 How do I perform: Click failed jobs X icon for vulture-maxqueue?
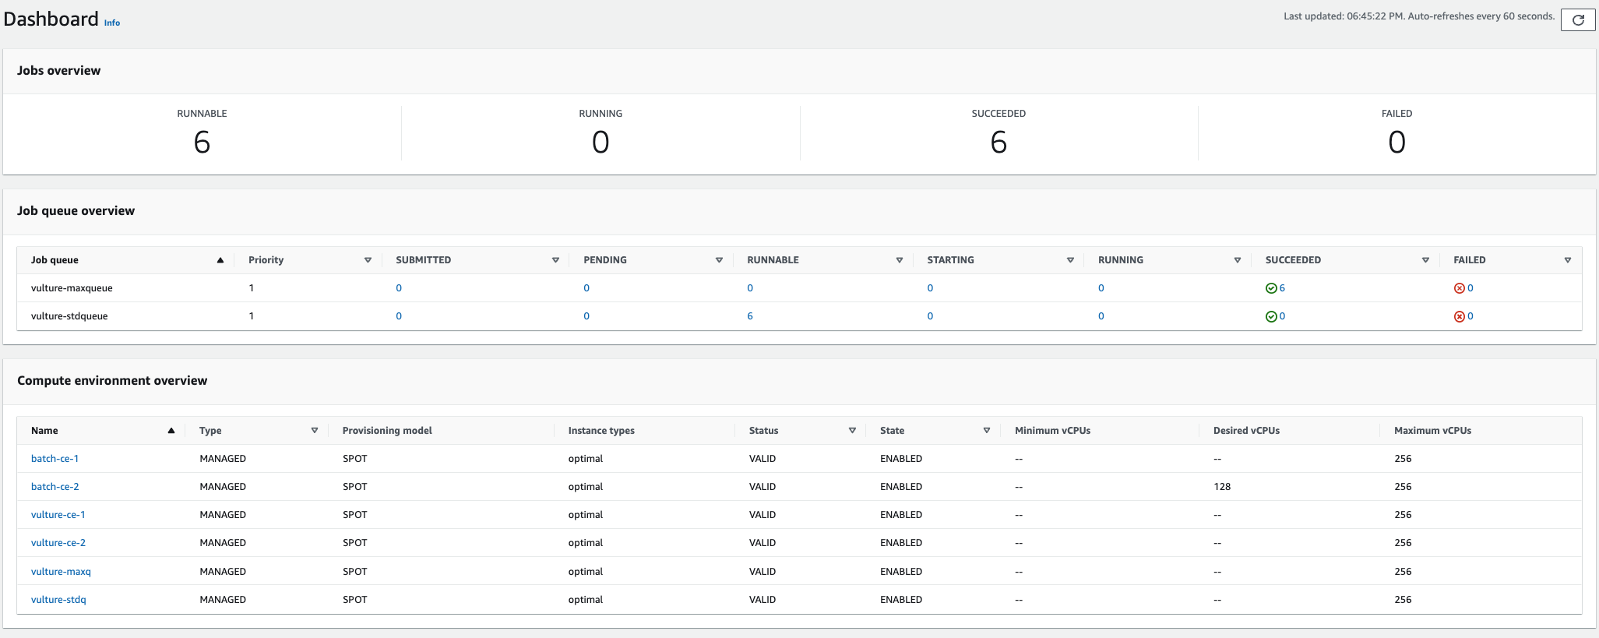[1460, 288]
